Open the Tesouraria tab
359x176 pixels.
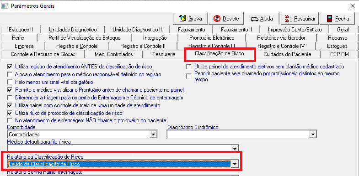click(x=164, y=54)
